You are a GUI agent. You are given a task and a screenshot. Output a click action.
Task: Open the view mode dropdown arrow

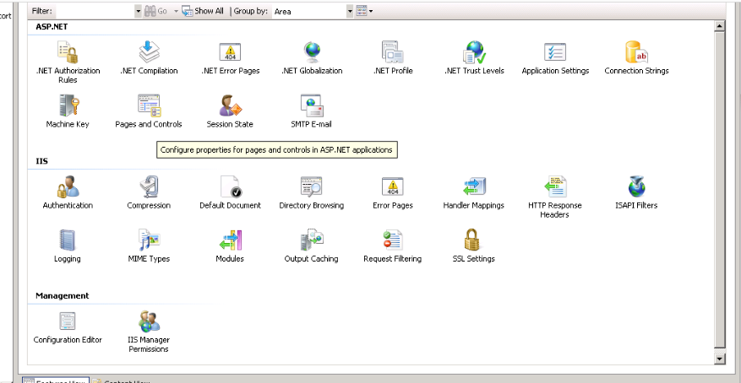click(370, 11)
